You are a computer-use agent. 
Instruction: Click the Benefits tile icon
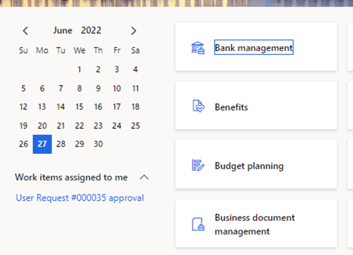(x=197, y=106)
